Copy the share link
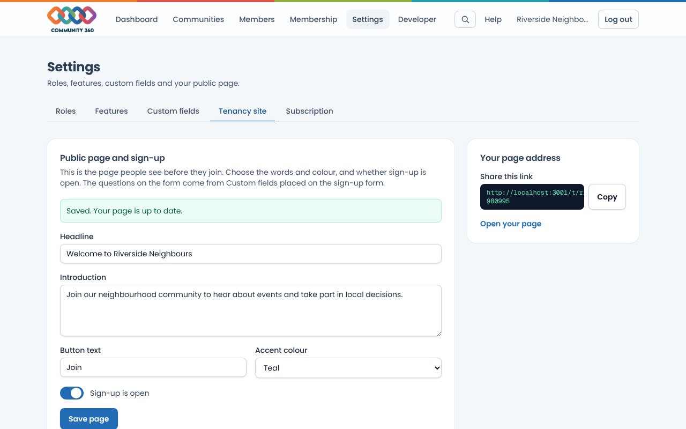Image resolution: width=686 pixels, height=429 pixels. tap(607, 197)
